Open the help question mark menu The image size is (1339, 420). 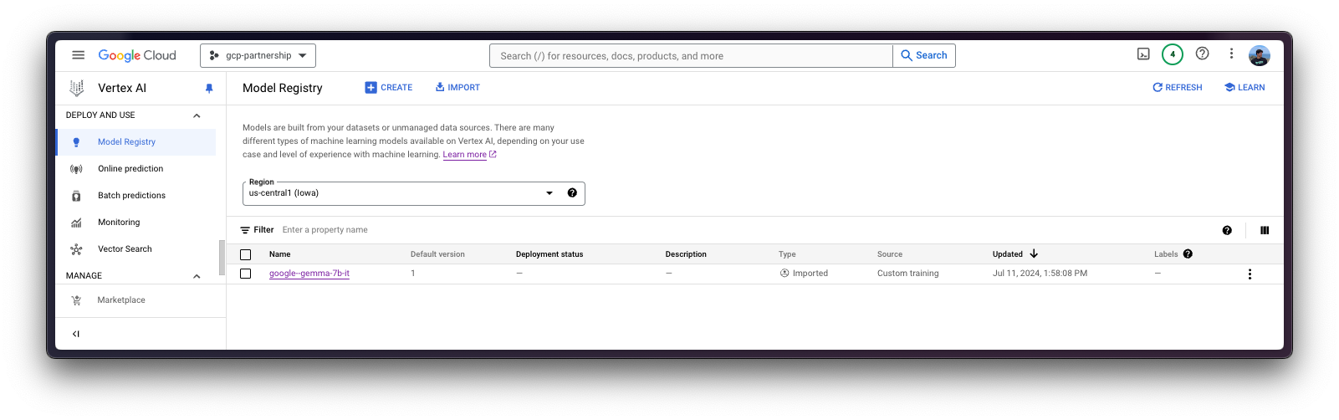coord(1202,54)
